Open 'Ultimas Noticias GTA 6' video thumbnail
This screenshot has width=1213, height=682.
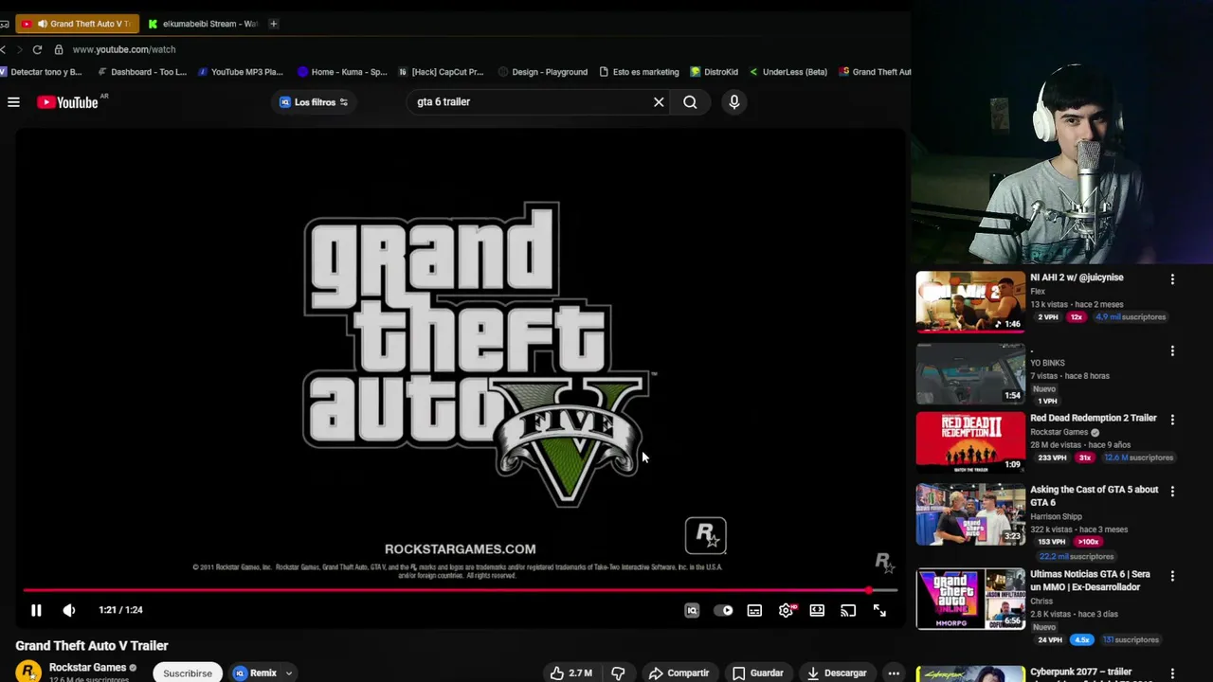pos(970,599)
